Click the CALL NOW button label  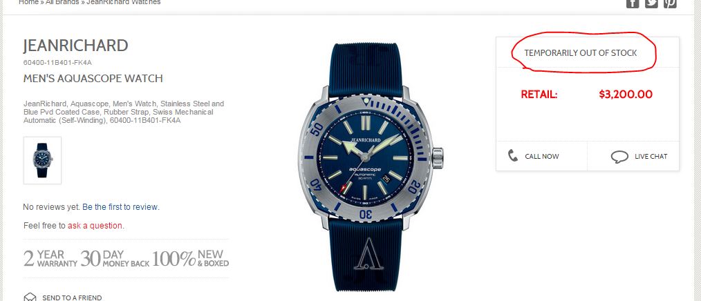tap(542, 156)
